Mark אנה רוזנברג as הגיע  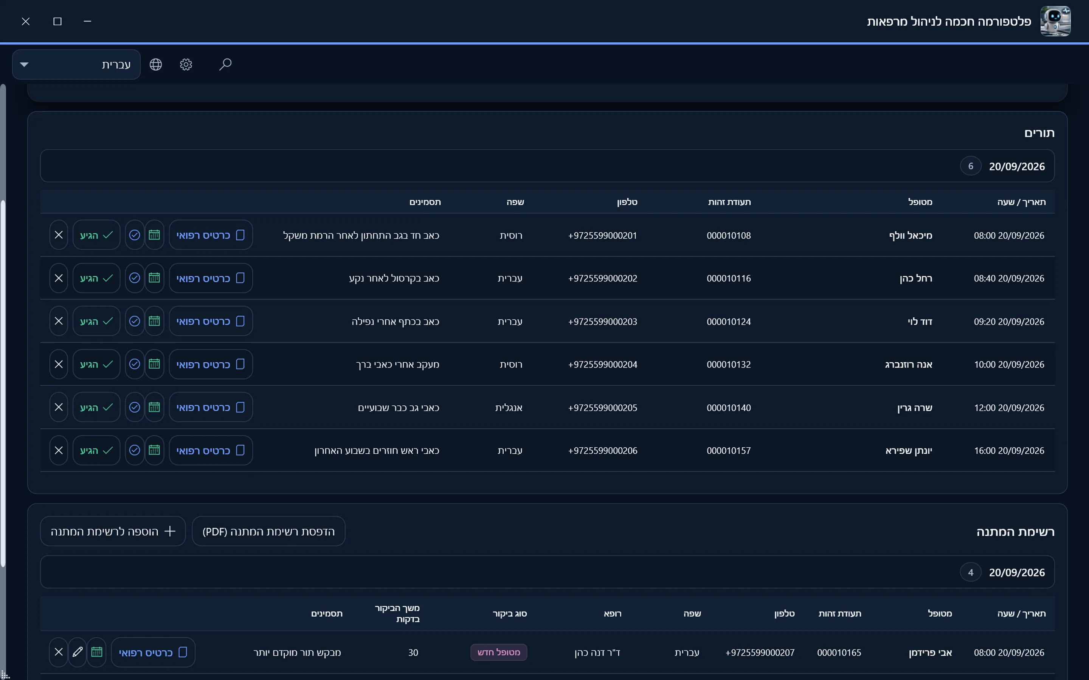[x=96, y=364]
